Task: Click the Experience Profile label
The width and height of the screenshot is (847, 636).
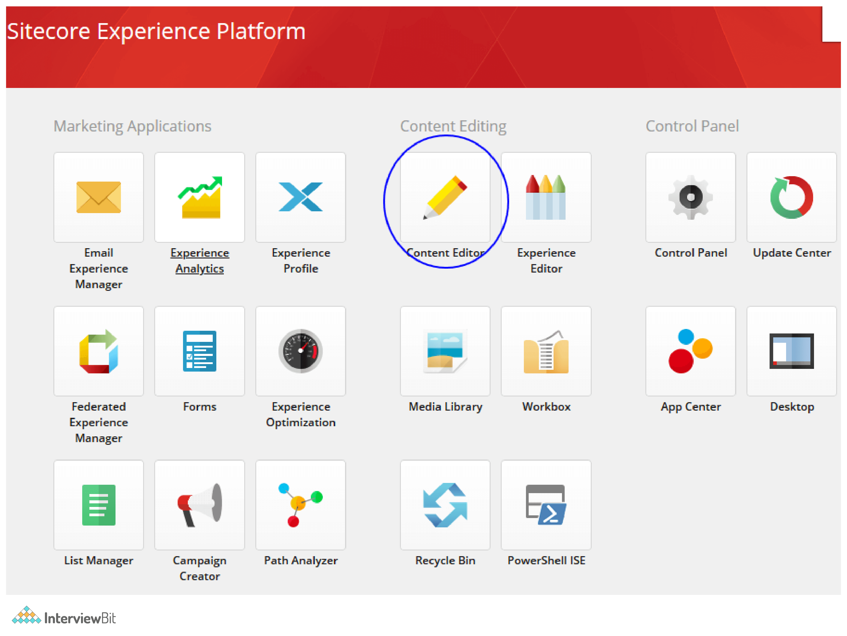Action: (x=301, y=261)
